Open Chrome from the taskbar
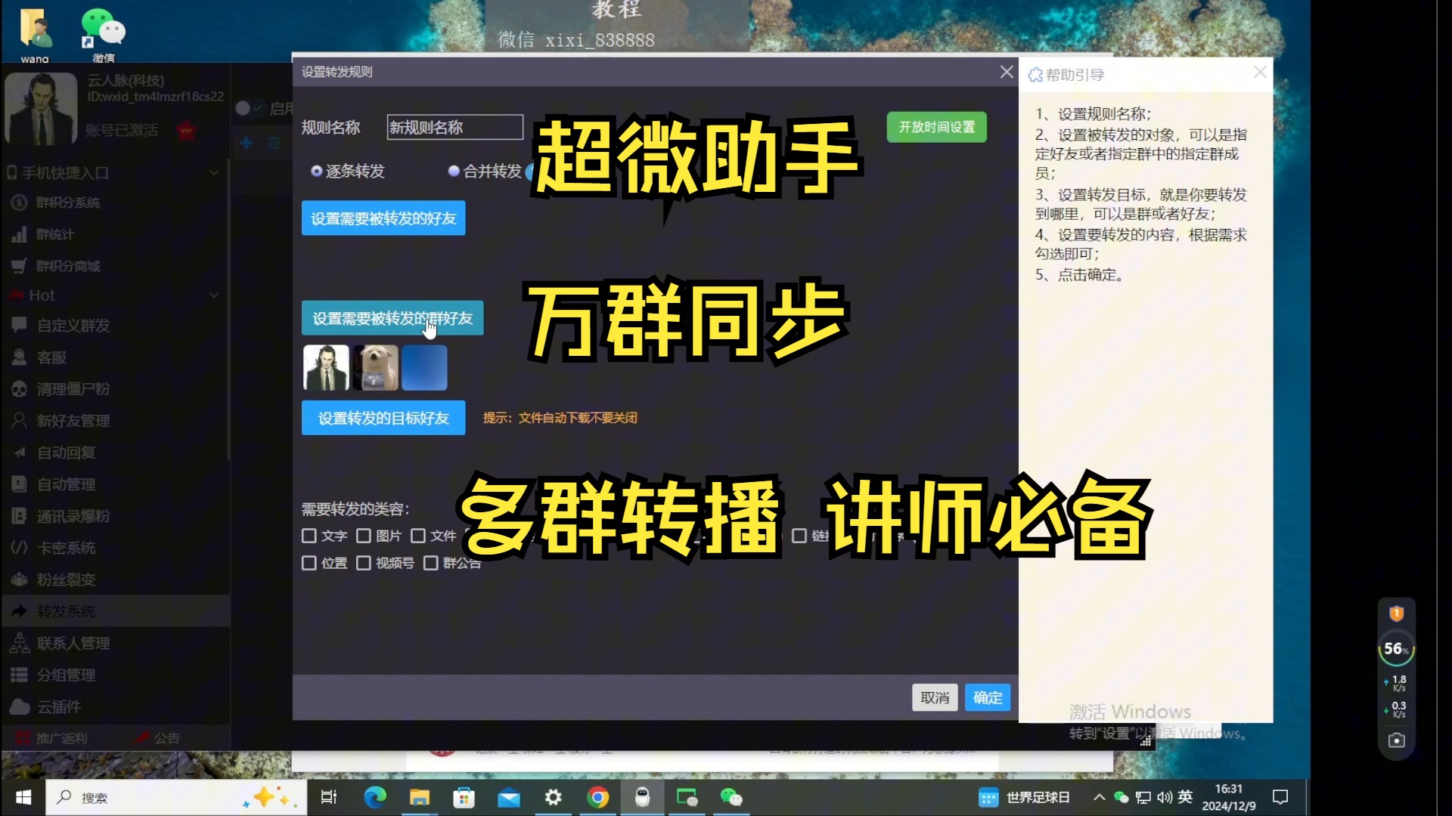The width and height of the screenshot is (1452, 816). [x=597, y=797]
